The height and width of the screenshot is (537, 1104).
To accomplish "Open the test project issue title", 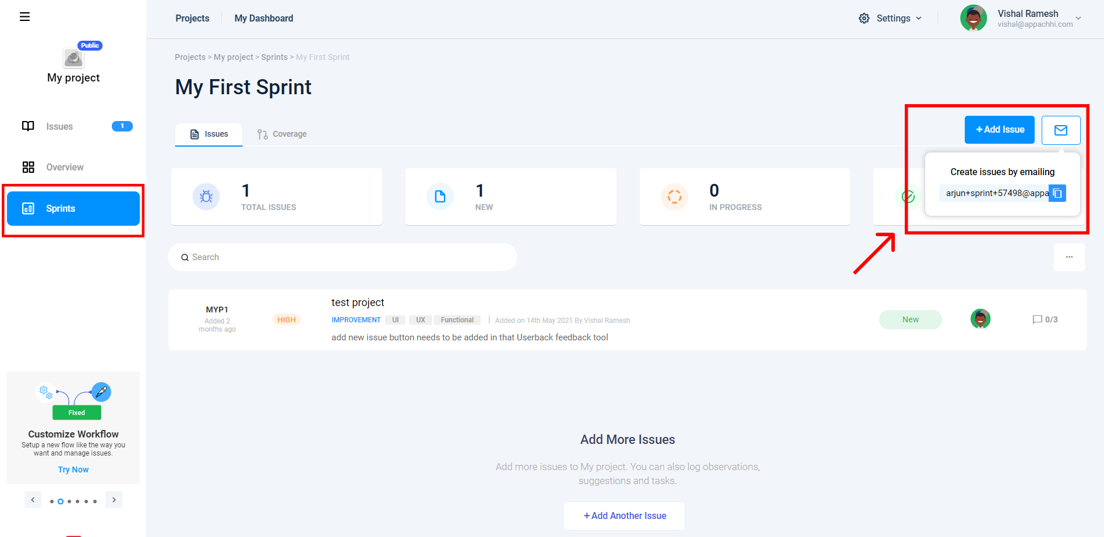I will pyautogui.click(x=358, y=303).
